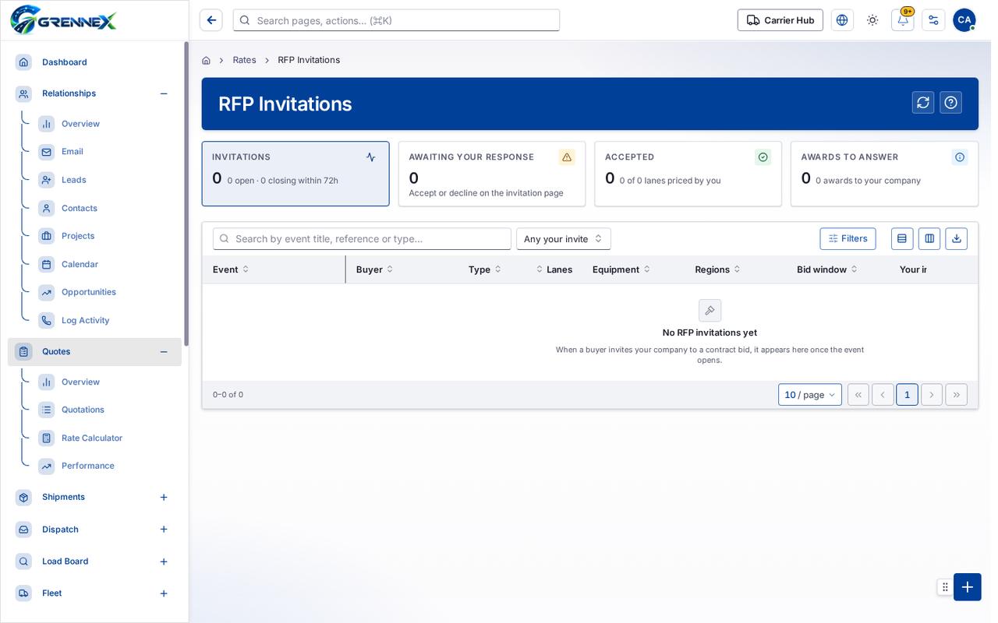Toggle the light/dark theme sun icon
This screenshot has width=998, height=623.
(872, 20)
